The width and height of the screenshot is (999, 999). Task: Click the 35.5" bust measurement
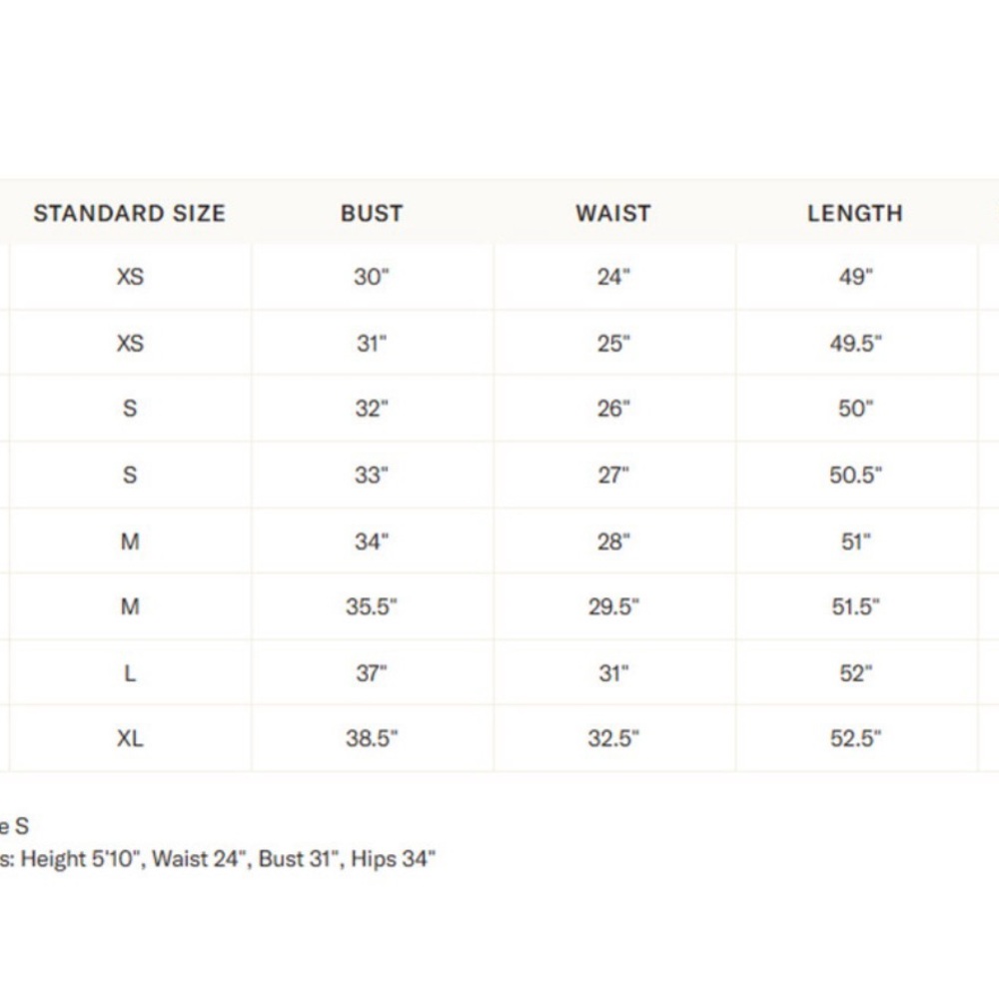click(372, 606)
